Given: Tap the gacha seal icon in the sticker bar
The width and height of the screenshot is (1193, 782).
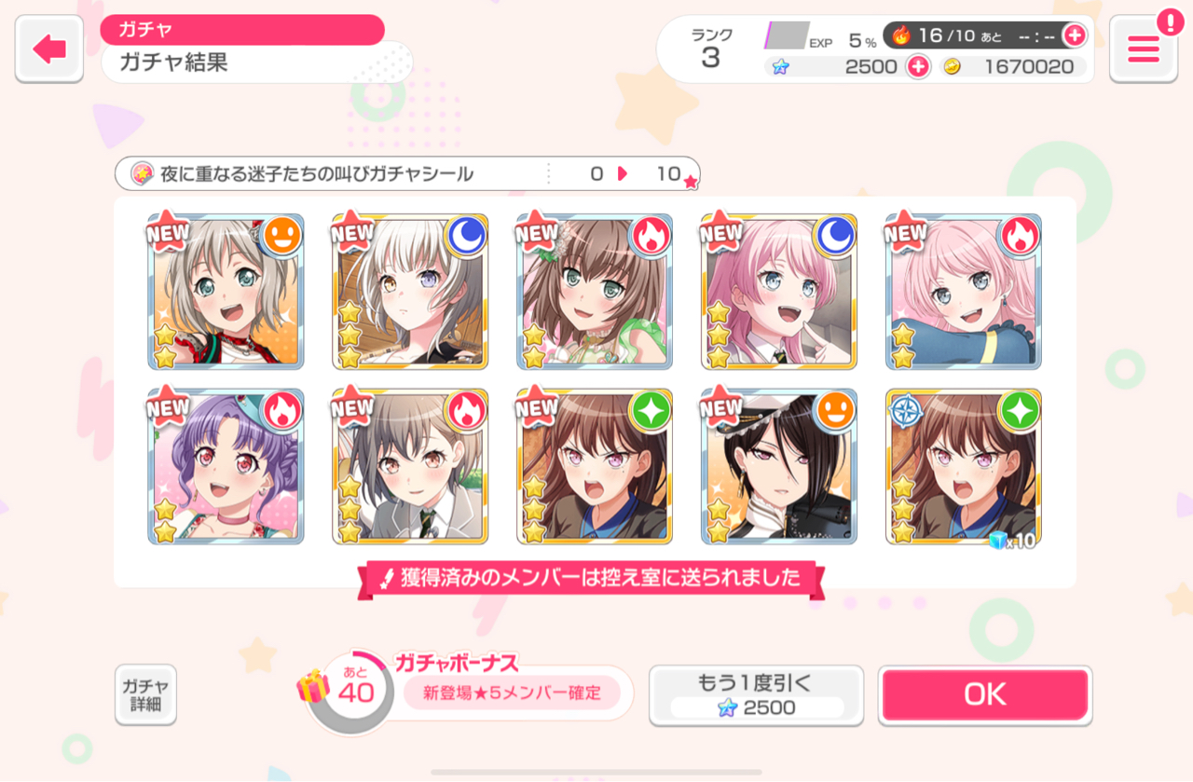Looking at the screenshot, I should [x=142, y=173].
